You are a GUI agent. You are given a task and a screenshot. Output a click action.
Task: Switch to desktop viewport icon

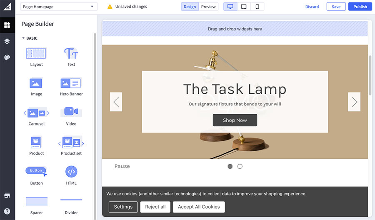tap(230, 7)
